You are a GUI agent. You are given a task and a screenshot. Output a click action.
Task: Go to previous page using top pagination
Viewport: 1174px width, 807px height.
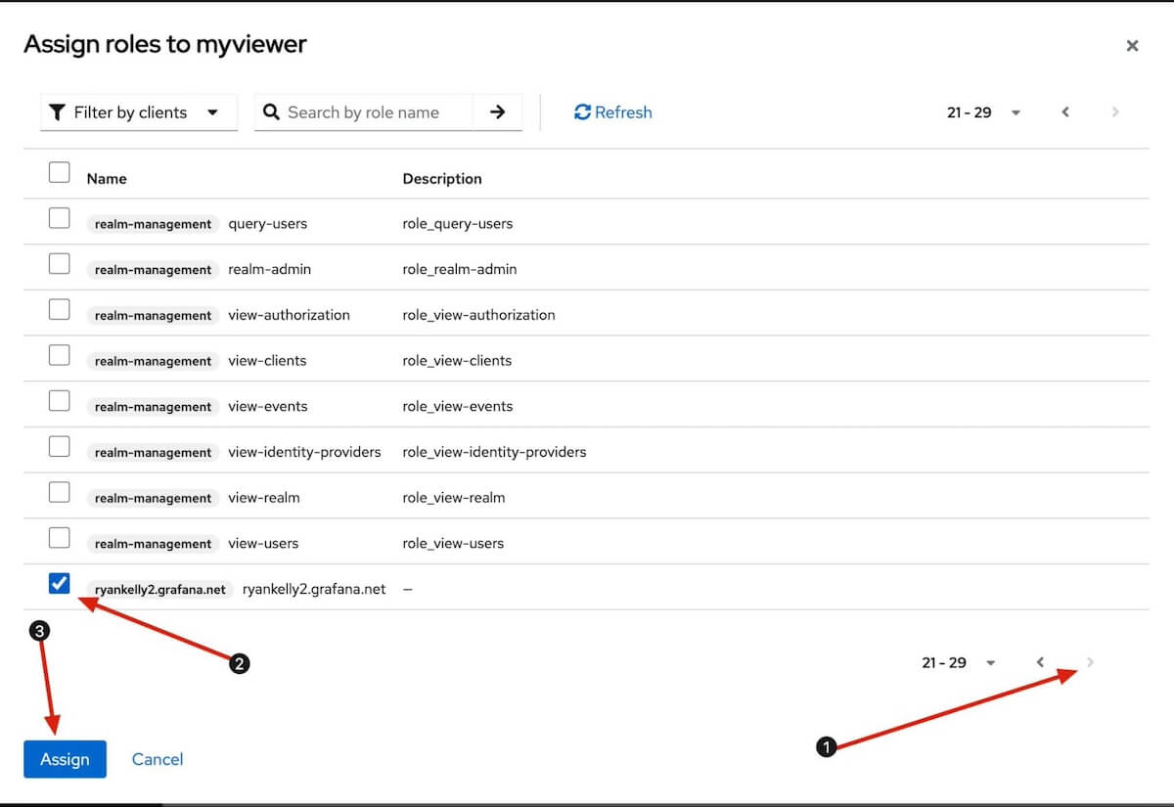pyautogui.click(x=1065, y=112)
